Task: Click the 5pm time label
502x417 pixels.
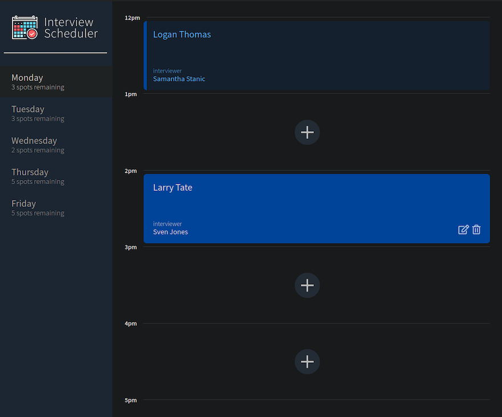Action: 130,400
